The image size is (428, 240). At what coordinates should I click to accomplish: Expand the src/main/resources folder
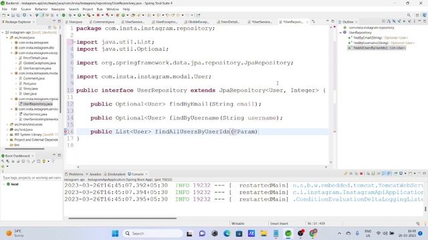click(x=7, y=125)
